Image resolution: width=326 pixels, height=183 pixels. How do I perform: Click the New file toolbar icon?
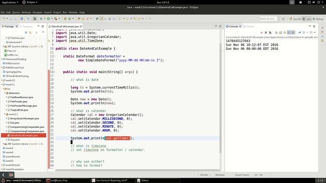[4, 19]
